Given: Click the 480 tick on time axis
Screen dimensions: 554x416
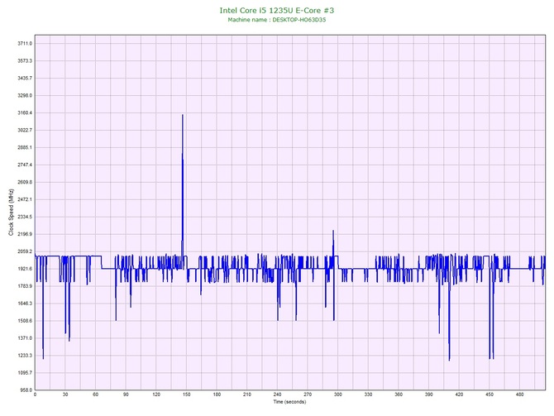Looking at the screenshot, I should [520, 394].
